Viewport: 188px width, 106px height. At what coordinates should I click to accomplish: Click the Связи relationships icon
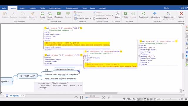(x=126, y=14)
